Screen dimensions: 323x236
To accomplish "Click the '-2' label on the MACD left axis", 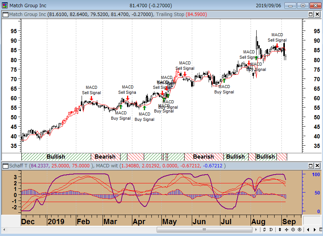I will 14,207.
